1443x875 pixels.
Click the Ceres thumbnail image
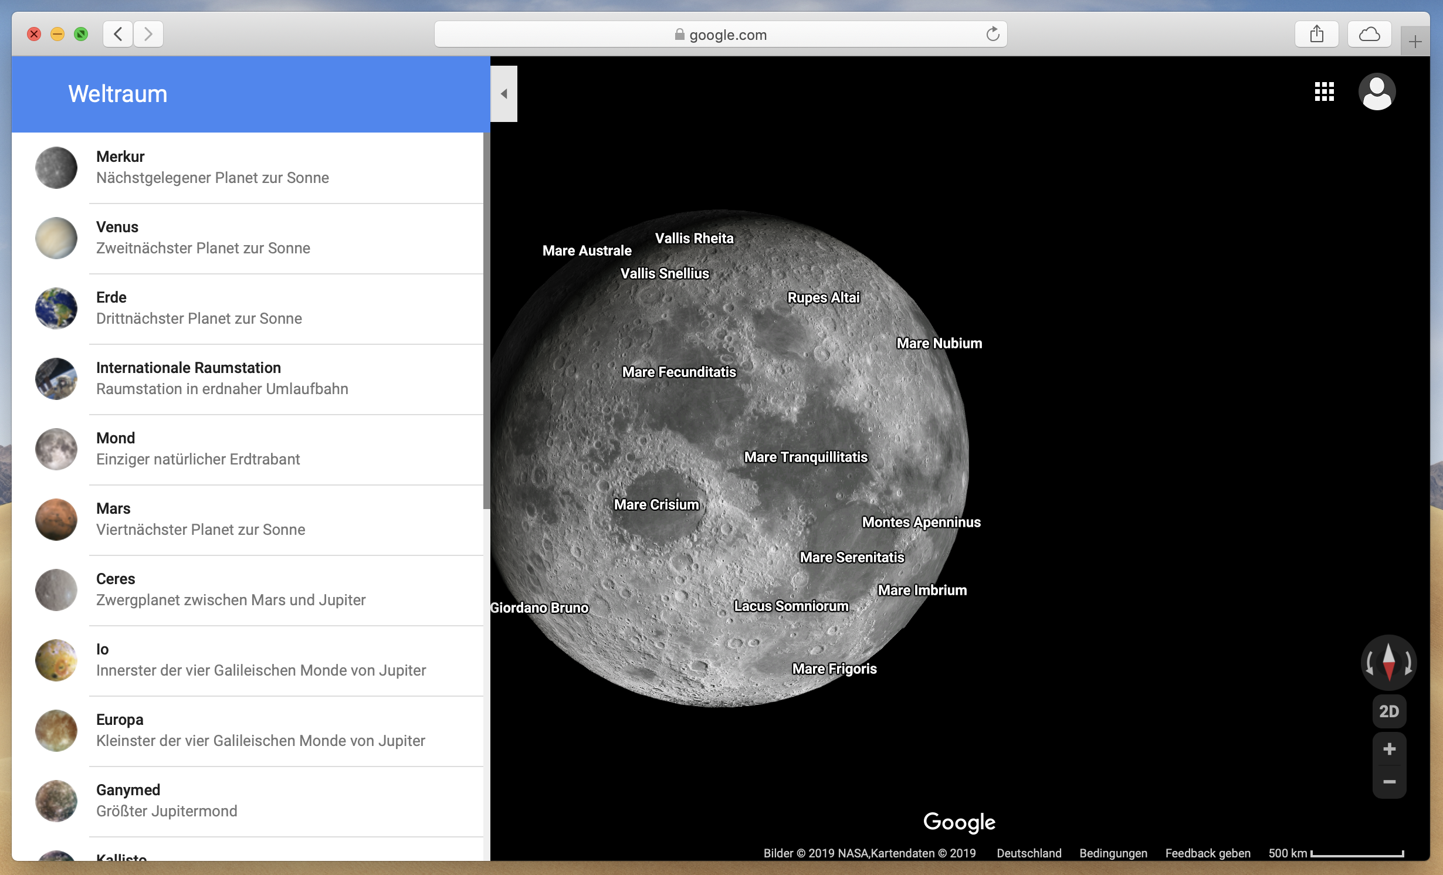[x=56, y=590]
